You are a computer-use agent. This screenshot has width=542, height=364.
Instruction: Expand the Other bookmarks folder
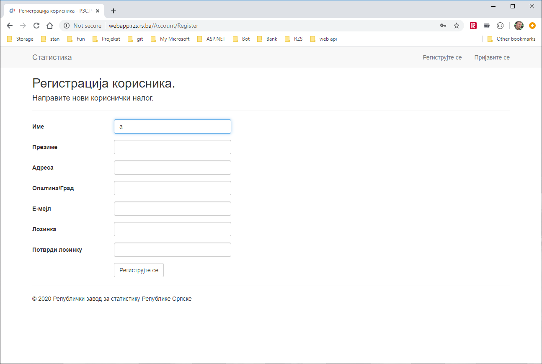tap(511, 39)
